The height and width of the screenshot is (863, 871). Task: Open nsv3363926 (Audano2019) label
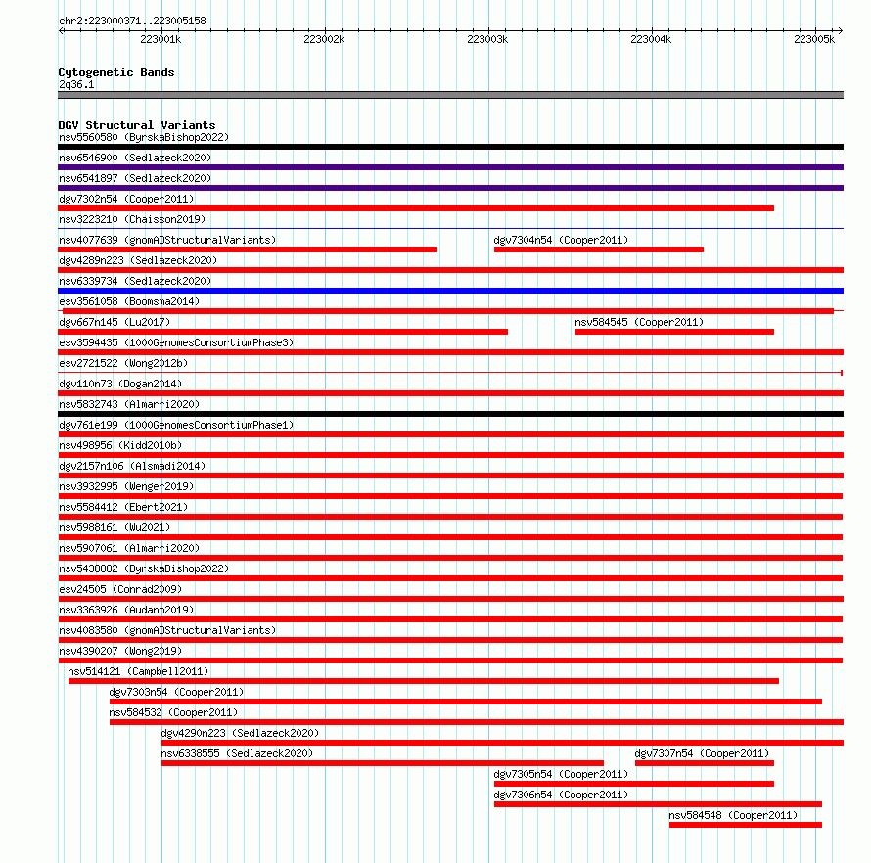[126, 610]
